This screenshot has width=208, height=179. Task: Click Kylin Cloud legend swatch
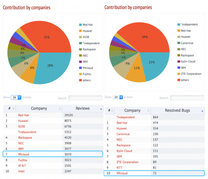click(x=179, y=61)
